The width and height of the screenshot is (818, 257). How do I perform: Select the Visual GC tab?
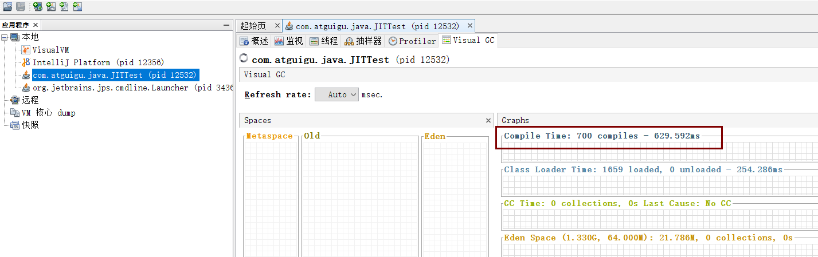(468, 40)
